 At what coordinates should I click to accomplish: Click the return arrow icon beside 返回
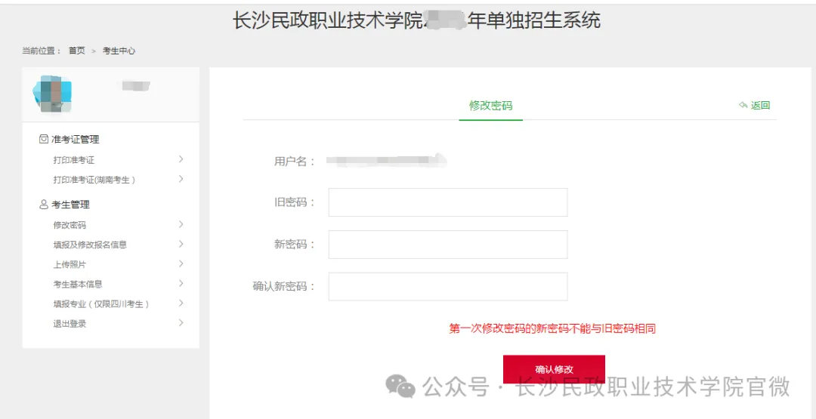point(743,106)
